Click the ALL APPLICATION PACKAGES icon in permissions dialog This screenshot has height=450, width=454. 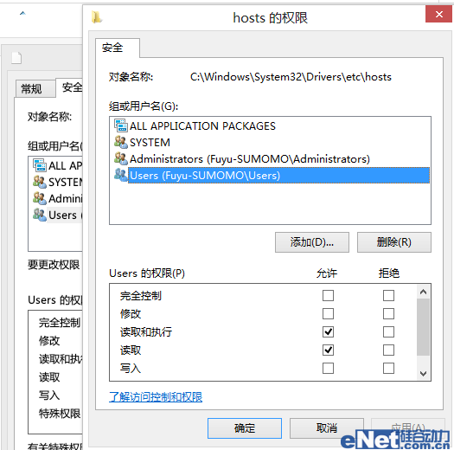(121, 125)
